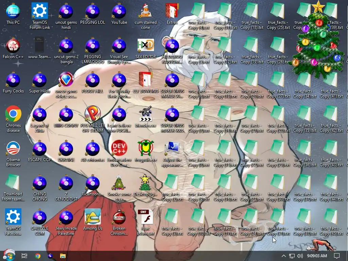This screenshot has height=261, width=348.
Task: Select true_facts - Copy (34).txt file
Action: click(305, 85)
